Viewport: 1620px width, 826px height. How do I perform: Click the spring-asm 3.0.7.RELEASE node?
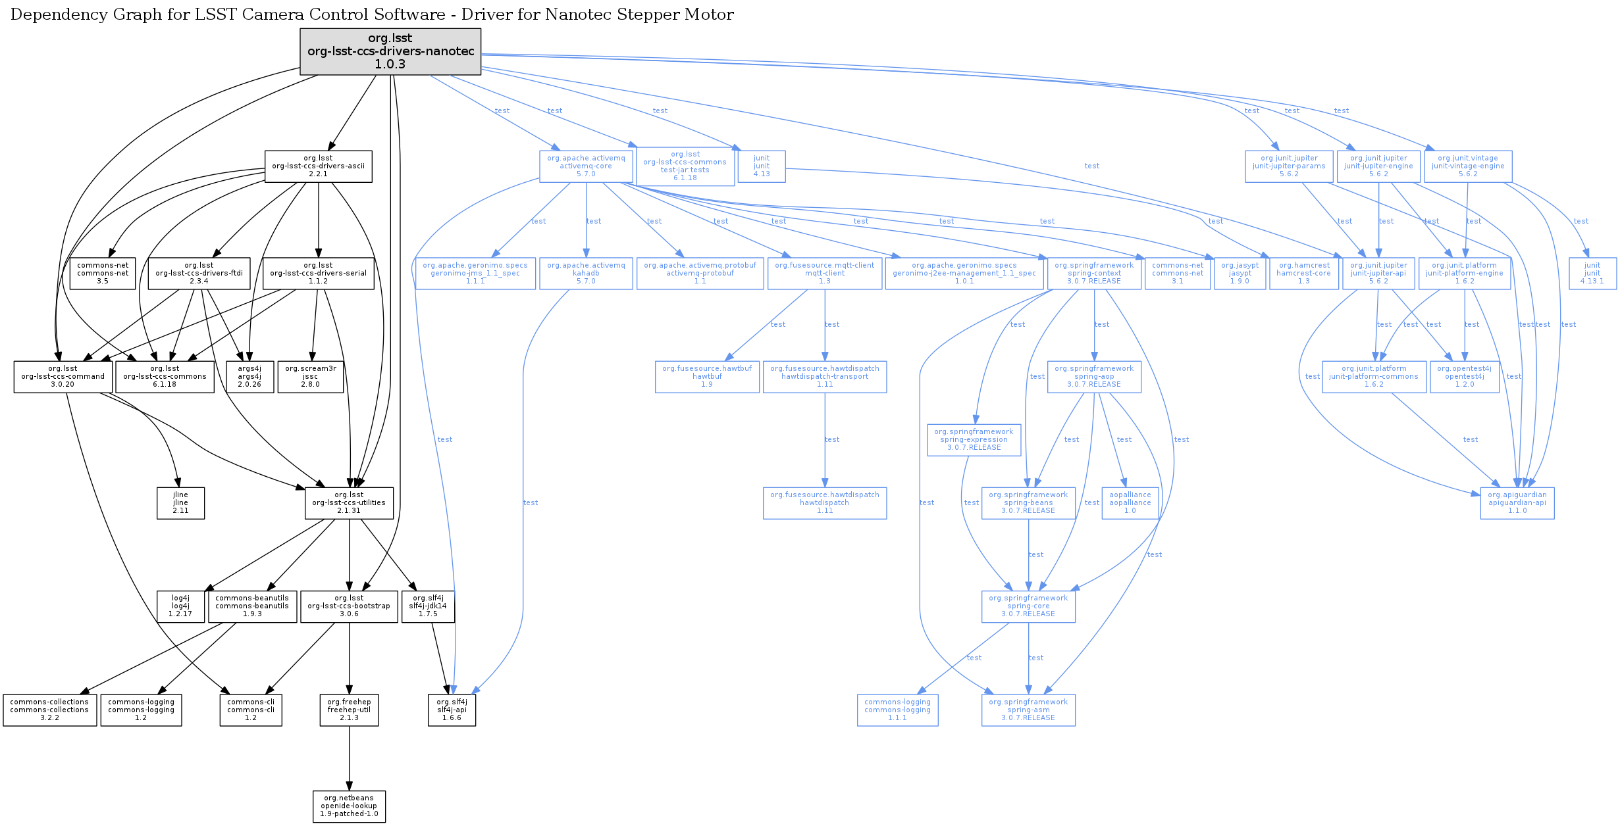[1028, 710]
